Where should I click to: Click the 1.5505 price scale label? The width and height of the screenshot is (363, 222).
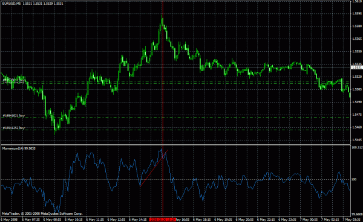point(357,89)
